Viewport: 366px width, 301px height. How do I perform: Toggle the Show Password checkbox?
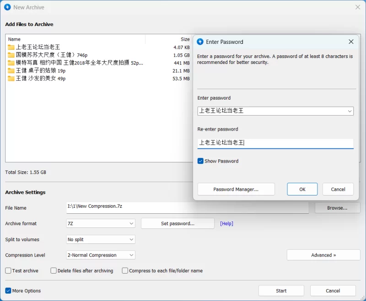[x=200, y=161]
